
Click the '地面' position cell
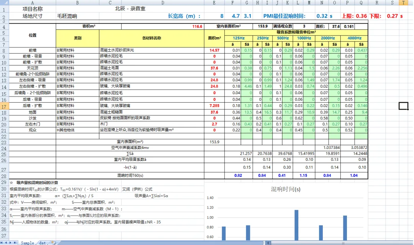pos(33,112)
